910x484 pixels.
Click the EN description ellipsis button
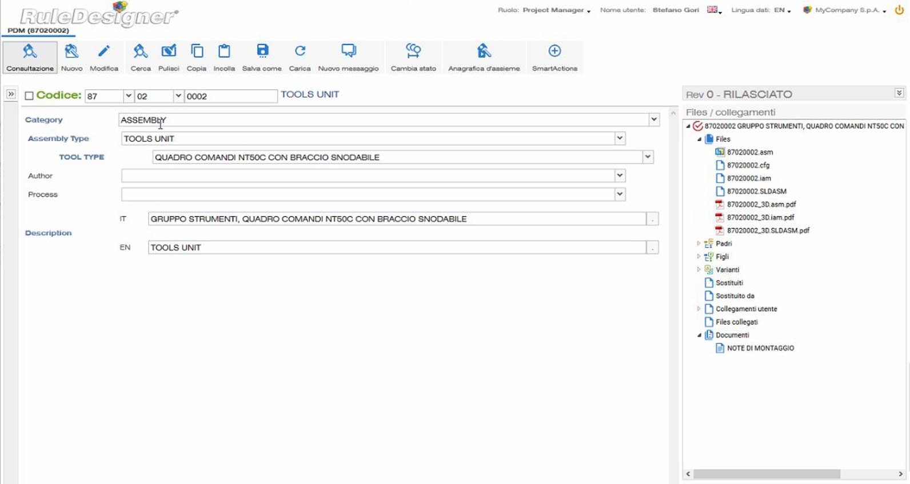(652, 247)
